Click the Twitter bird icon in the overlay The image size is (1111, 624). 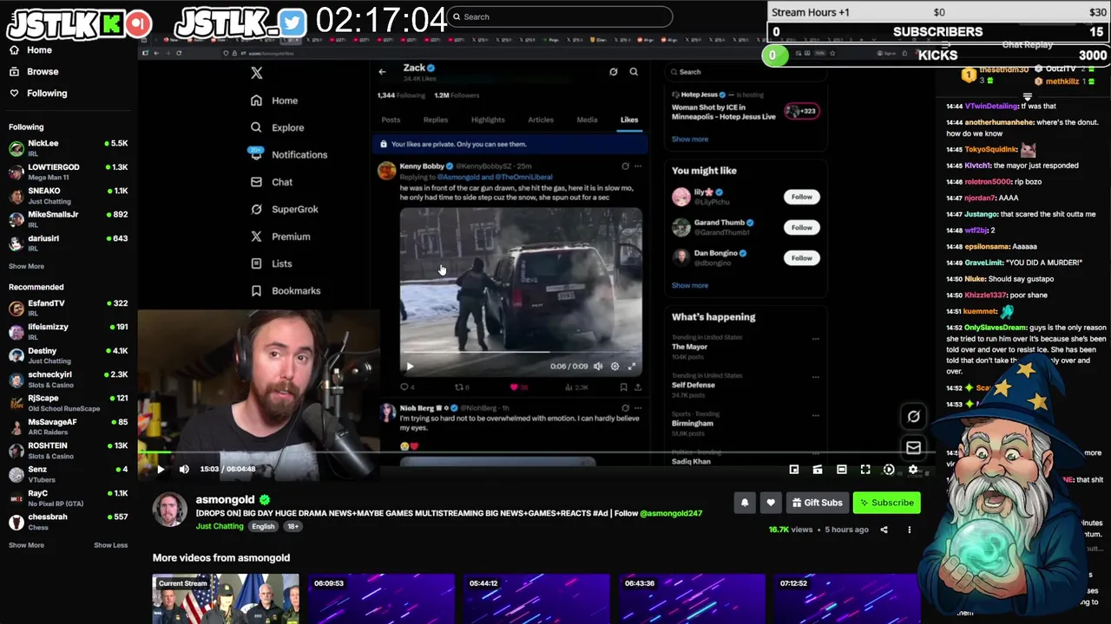[x=293, y=23]
